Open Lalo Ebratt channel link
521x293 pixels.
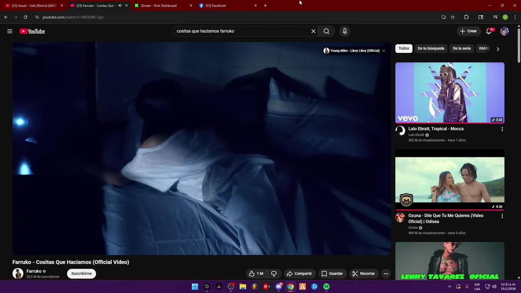416,135
